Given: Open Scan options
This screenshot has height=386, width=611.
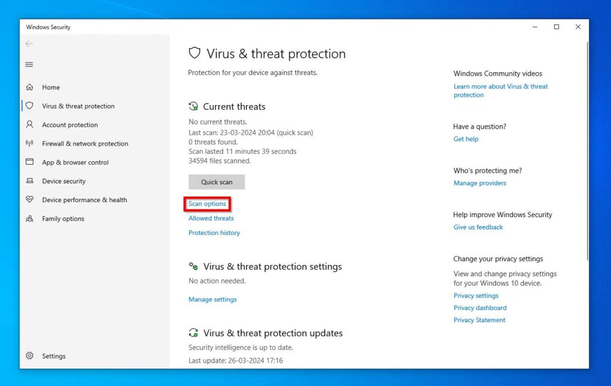Looking at the screenshot, I should coord(207,203).
